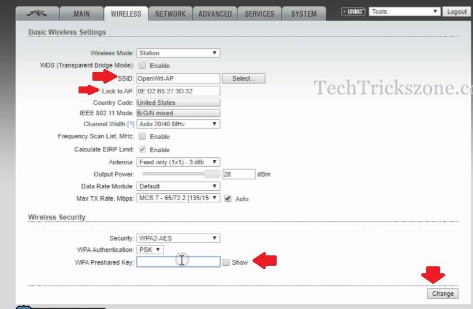The height and width of the screenshot is (309, 473).
Task: Enable the Frequency Scan List checkbox
Action: click(143, 137)
